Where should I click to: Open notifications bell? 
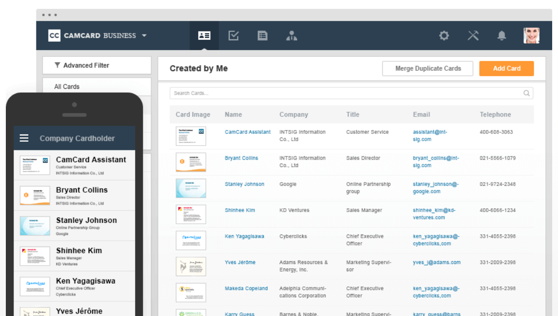pos(502,35)
